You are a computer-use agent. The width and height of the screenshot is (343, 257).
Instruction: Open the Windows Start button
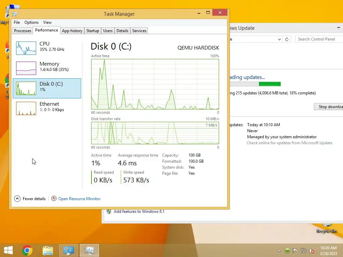coord(8,250)
